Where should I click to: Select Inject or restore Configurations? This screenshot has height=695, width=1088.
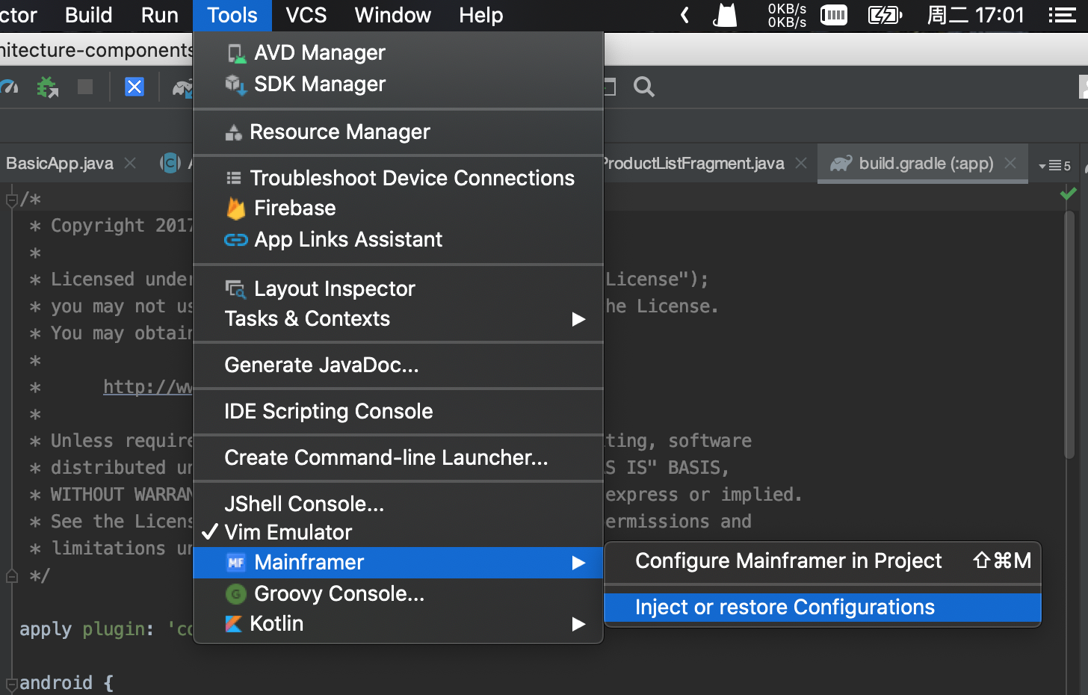(784, 608)
